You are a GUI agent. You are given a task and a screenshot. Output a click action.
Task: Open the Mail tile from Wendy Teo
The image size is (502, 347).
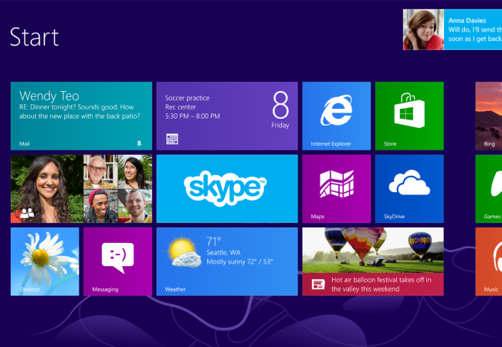(81, 116)
